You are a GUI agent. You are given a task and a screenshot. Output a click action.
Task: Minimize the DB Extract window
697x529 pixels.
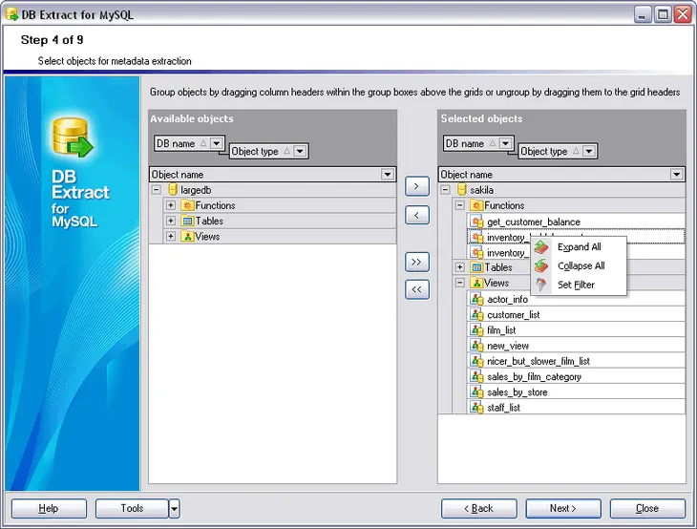click(x=642, y=14)
